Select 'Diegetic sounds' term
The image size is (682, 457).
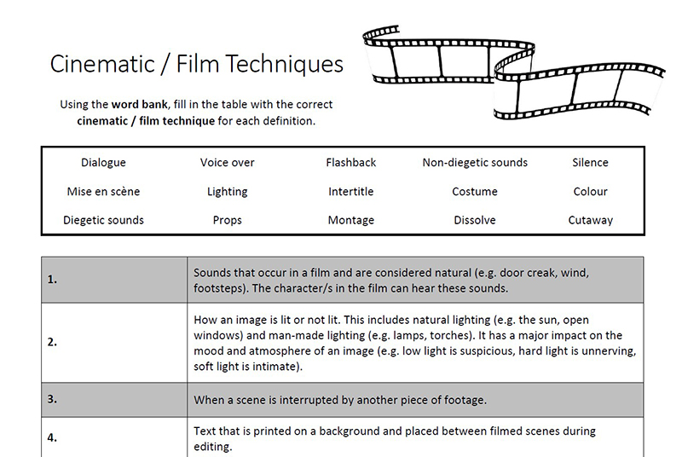(103, 221)
